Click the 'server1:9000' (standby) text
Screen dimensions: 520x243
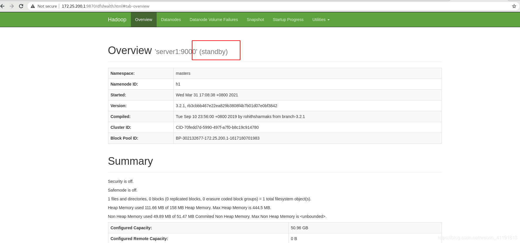click(x=191, y=52)
